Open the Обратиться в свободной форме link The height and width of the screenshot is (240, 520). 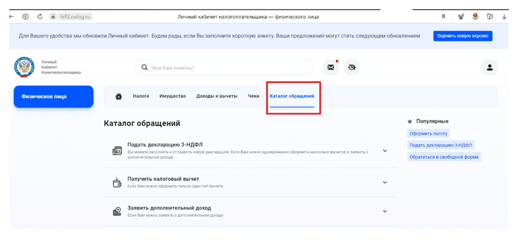click(x=444, y=157)
